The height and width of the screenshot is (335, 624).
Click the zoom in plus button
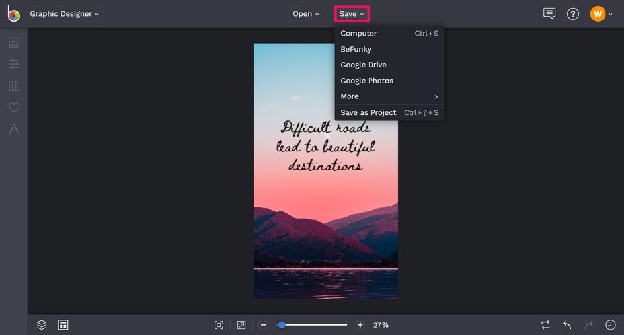[x=360, y=325]
